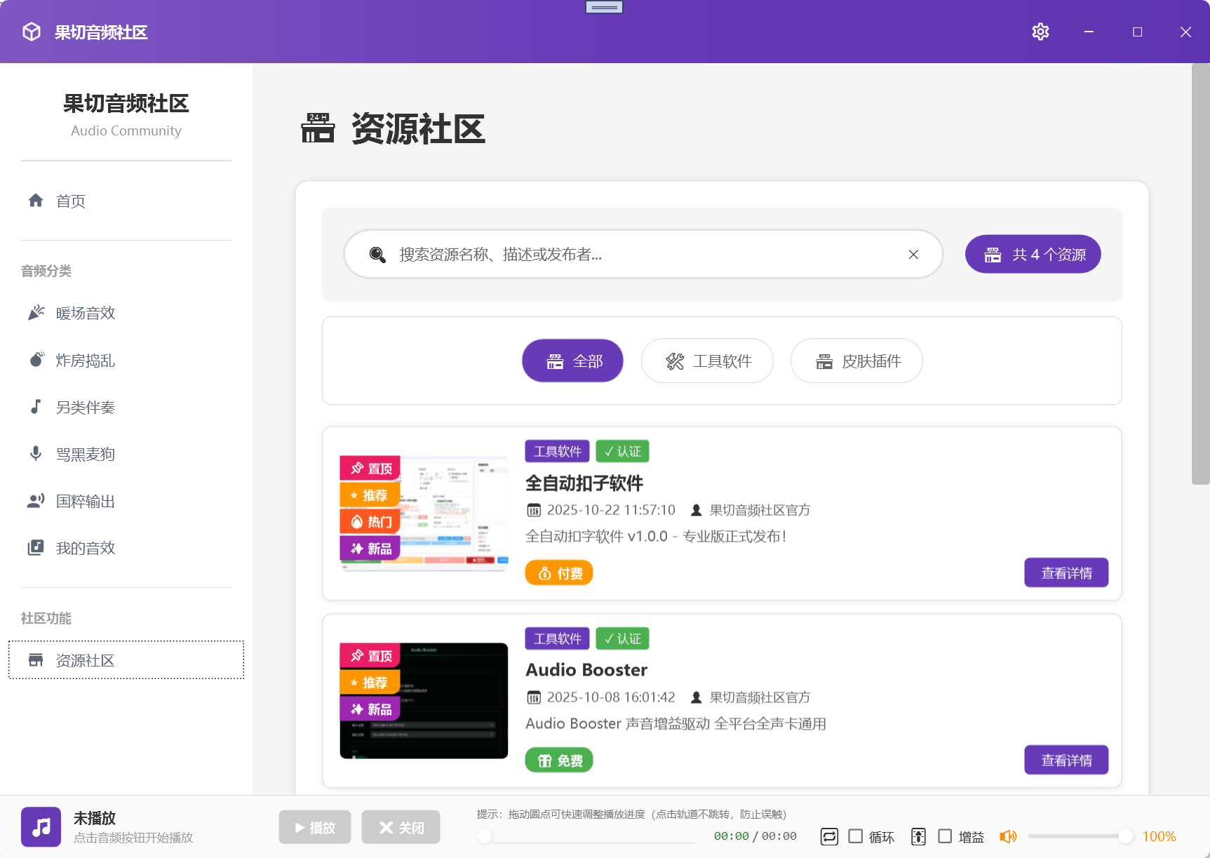
Task: Switch to the 工具软件 filter tab
Action: tap(707, 361)
